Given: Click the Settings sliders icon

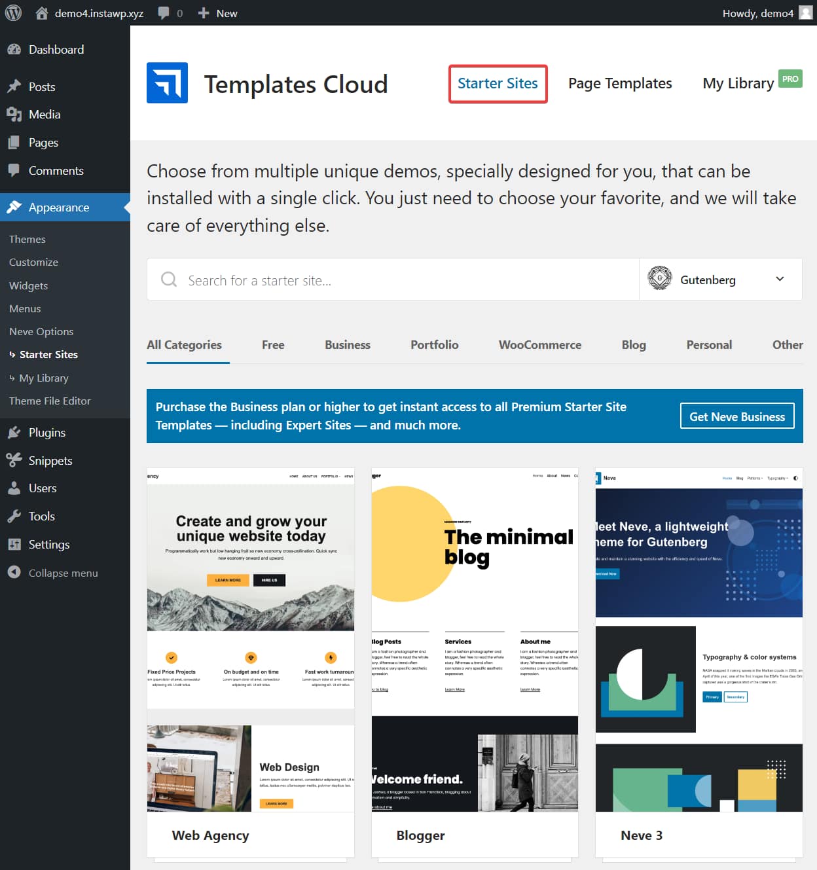Looking at the screenshot, I should (14, 545).
